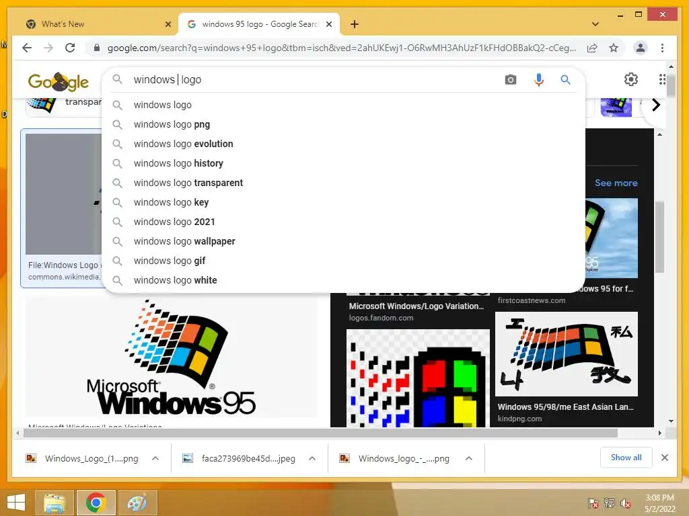Viewport: 689px width, 516px height.
Task: Click the network tray icon
Action: (x=610, y=503)
